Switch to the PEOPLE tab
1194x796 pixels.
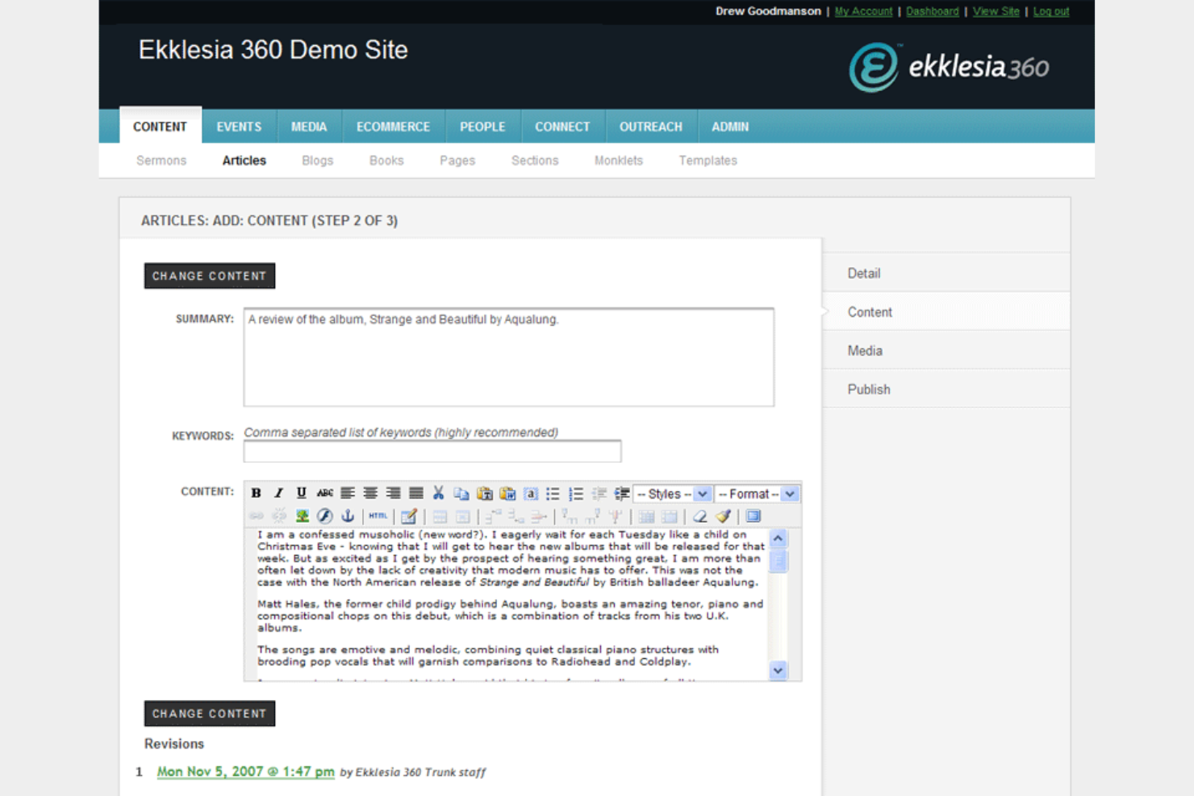482,127
